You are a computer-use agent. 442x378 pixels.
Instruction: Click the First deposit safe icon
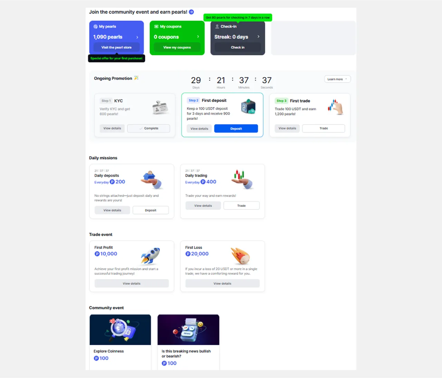248,107
